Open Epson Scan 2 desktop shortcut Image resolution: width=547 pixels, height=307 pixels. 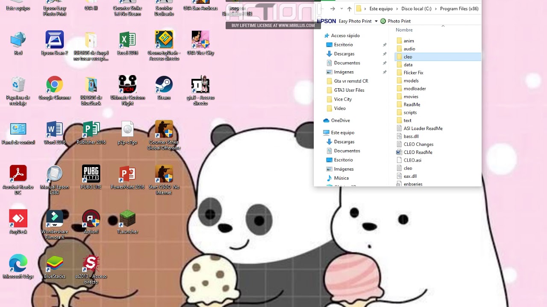point(55,43)
